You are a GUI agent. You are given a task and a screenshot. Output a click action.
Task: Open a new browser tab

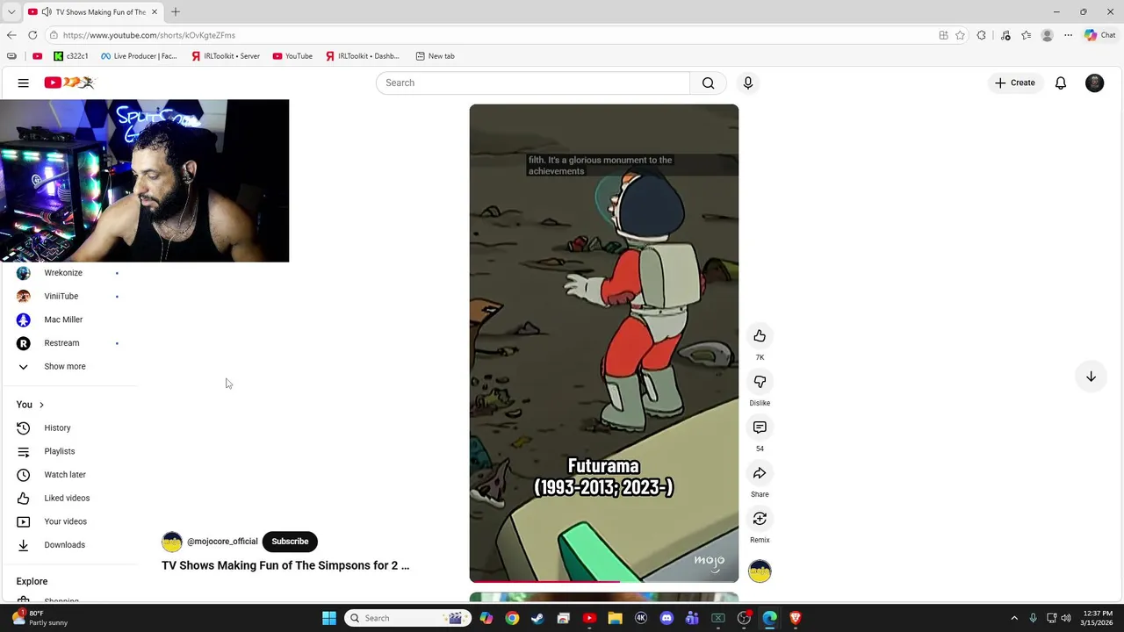(x=176, y=12)
